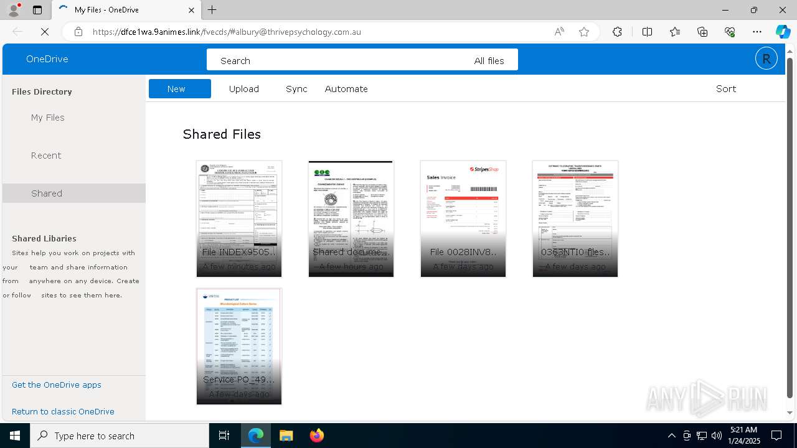View site information lock icon
The image size is (797, 448).
pyautogui.click(x=78, y=32)
